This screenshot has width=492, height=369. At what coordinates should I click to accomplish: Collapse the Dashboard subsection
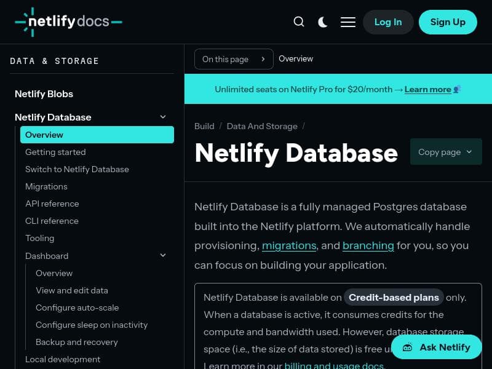tap(163, 255)
